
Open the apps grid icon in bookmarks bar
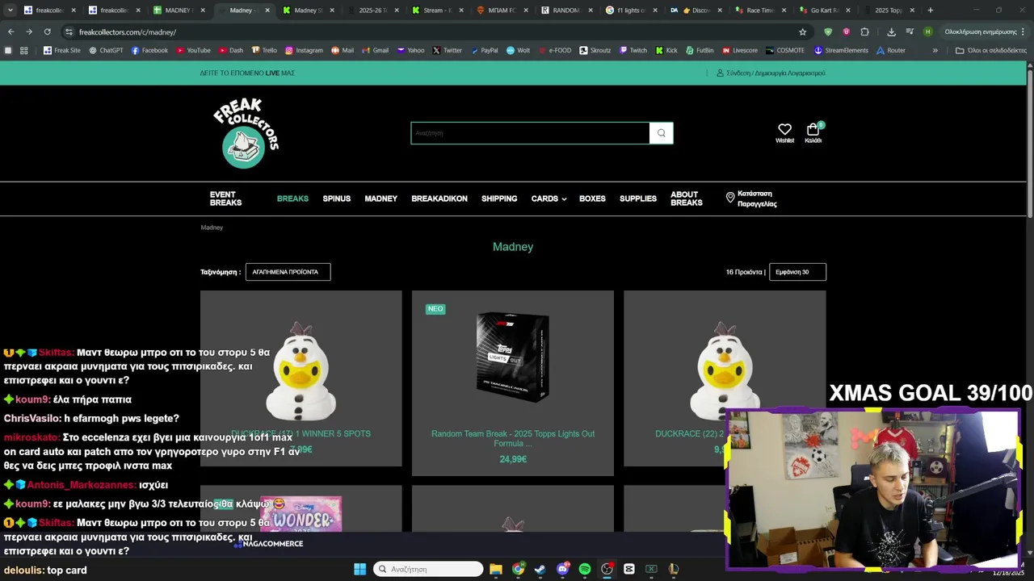tap(23, 50)
